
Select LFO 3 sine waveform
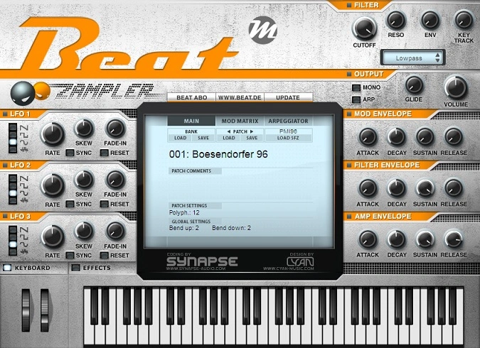(13, 244)
